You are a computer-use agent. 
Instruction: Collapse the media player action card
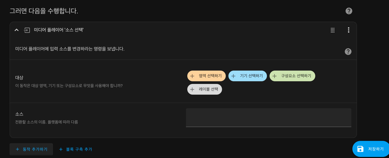pos(17,30)
